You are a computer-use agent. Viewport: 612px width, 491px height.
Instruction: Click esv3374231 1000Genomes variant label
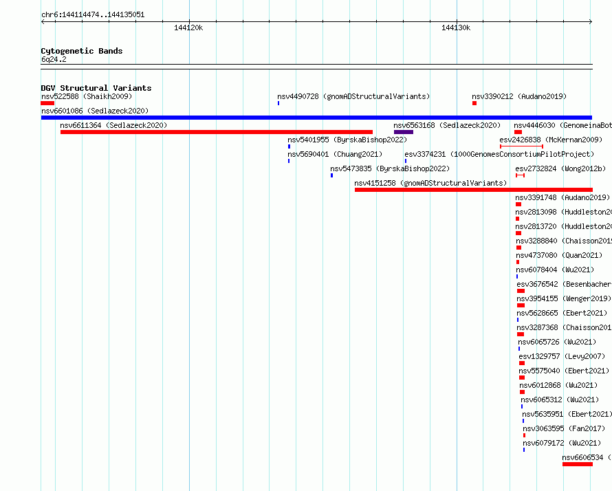tap(499, 154)
